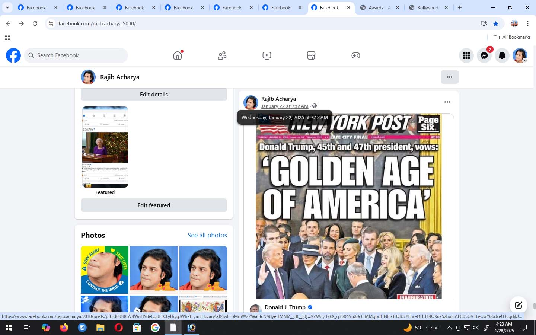Open the Friends icon in Facebook navigation
Screen dimensions: 536x335
pos(222,55)
